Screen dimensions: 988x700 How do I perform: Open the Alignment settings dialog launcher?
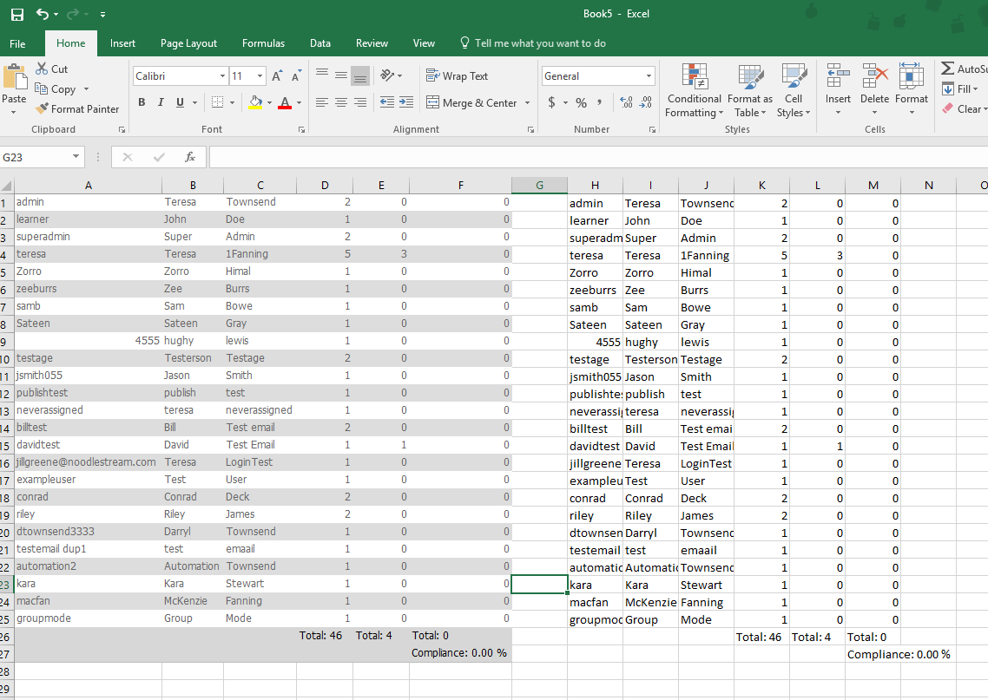point(530,129)
